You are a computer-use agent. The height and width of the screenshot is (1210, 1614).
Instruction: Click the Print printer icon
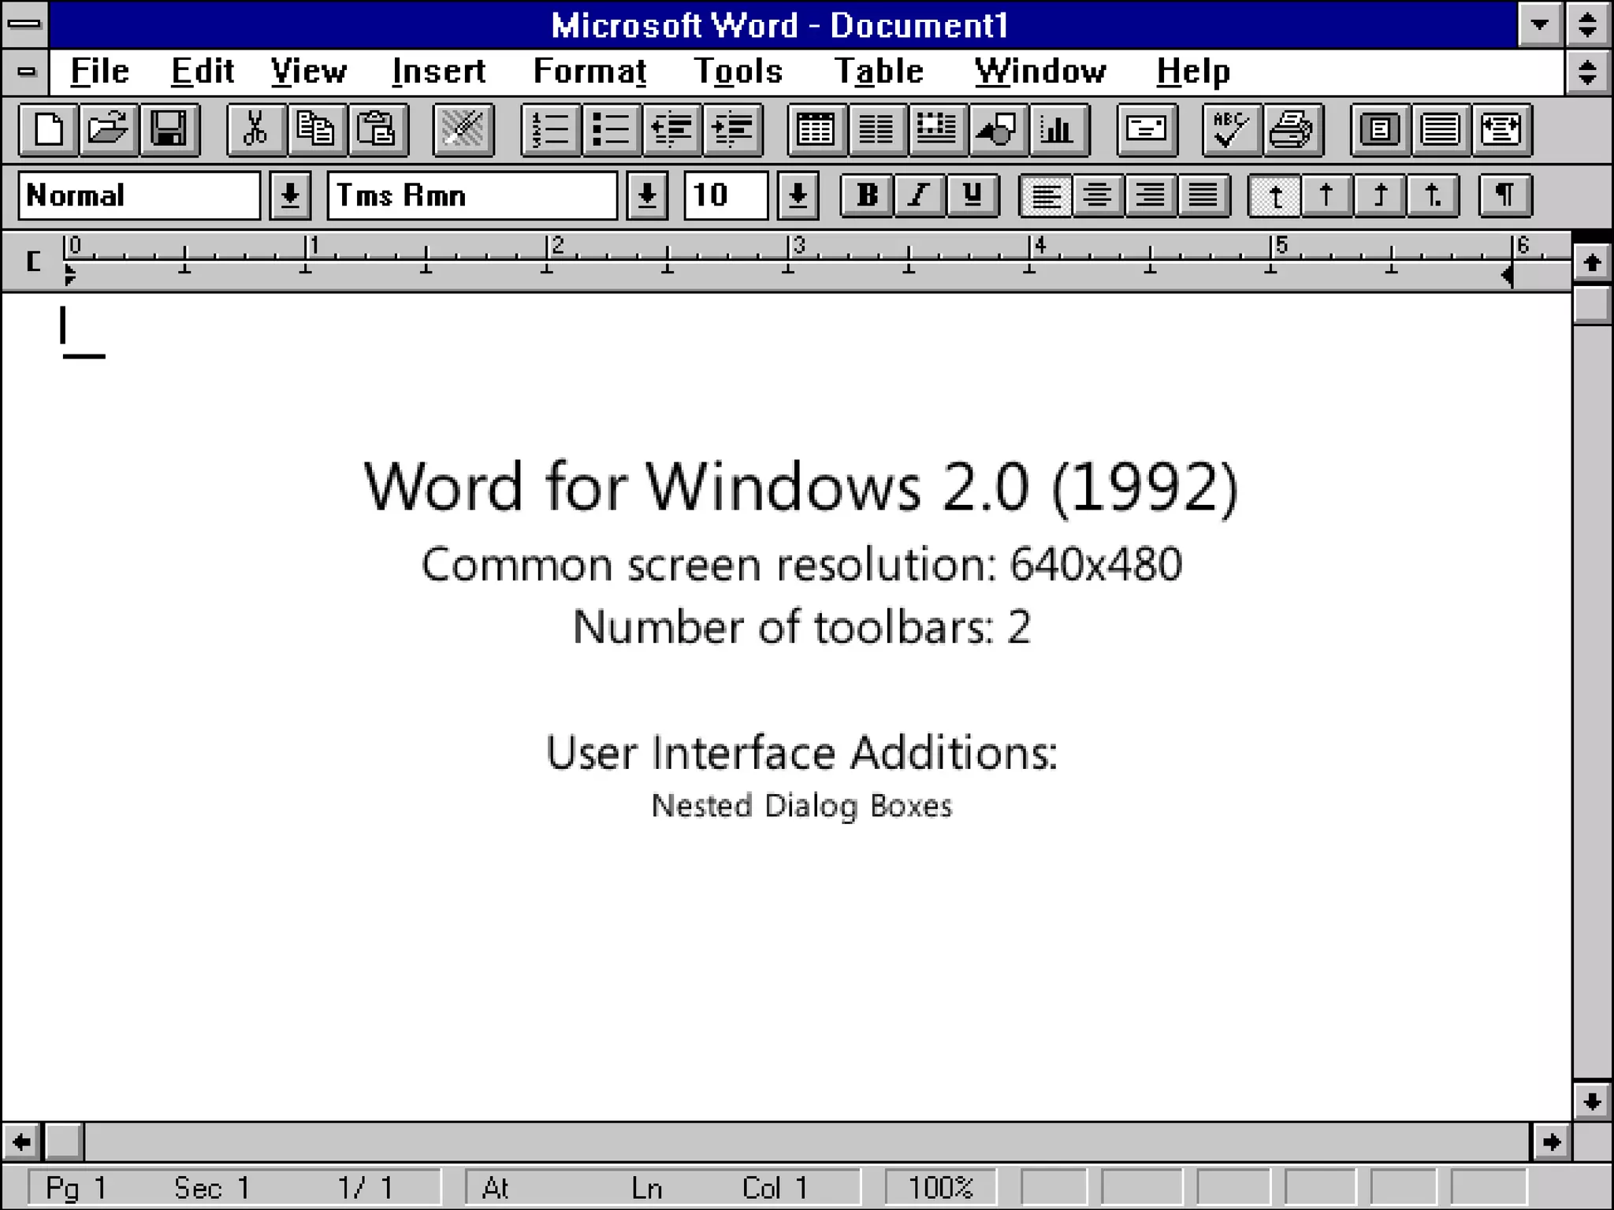[x=1291, y=129]
